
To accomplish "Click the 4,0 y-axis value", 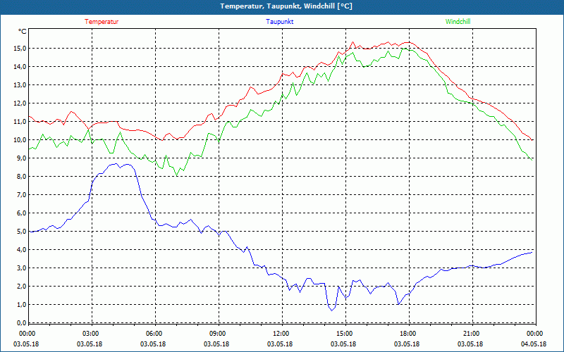I will click(x=21, y=250).
